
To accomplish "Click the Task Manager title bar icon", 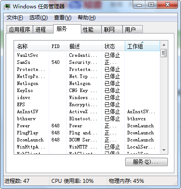I will pos(7,6).
